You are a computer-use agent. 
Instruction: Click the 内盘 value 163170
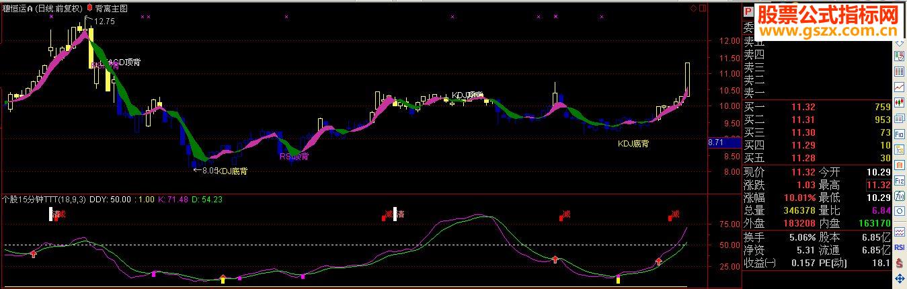point(873,223)
